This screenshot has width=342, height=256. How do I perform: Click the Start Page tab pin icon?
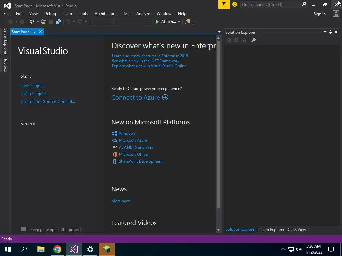pyautogui.click(x=34, y=32)
